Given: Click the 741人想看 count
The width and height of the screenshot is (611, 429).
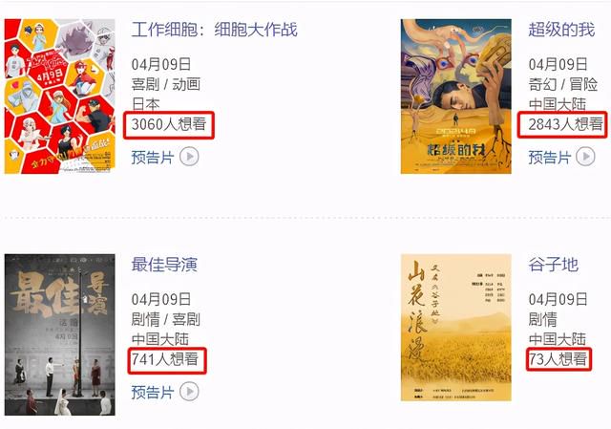Looking at the screenshot, I should tap(165, 359).
